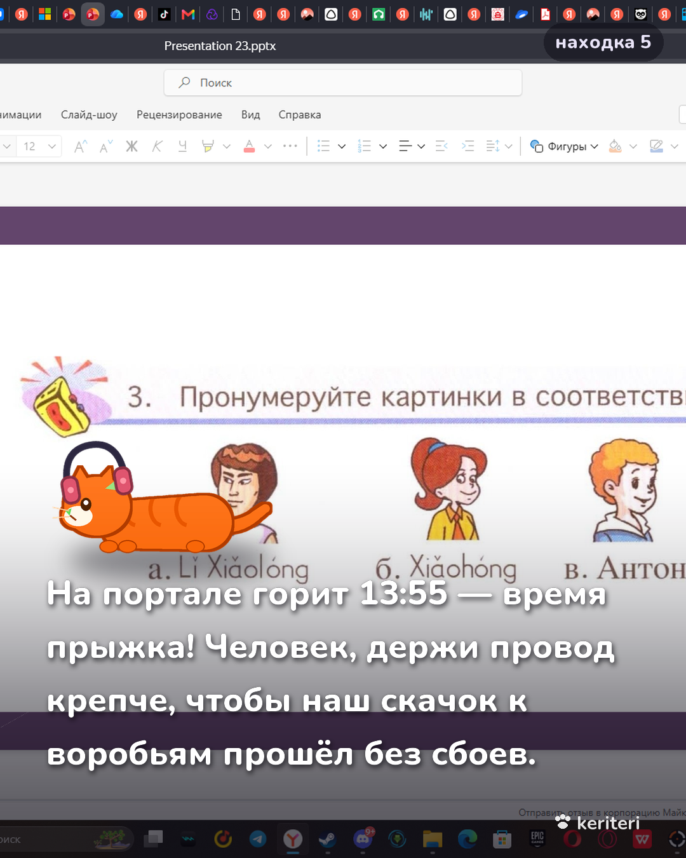Open the Фигуры shapes gallery

click(x=564, y=146)
